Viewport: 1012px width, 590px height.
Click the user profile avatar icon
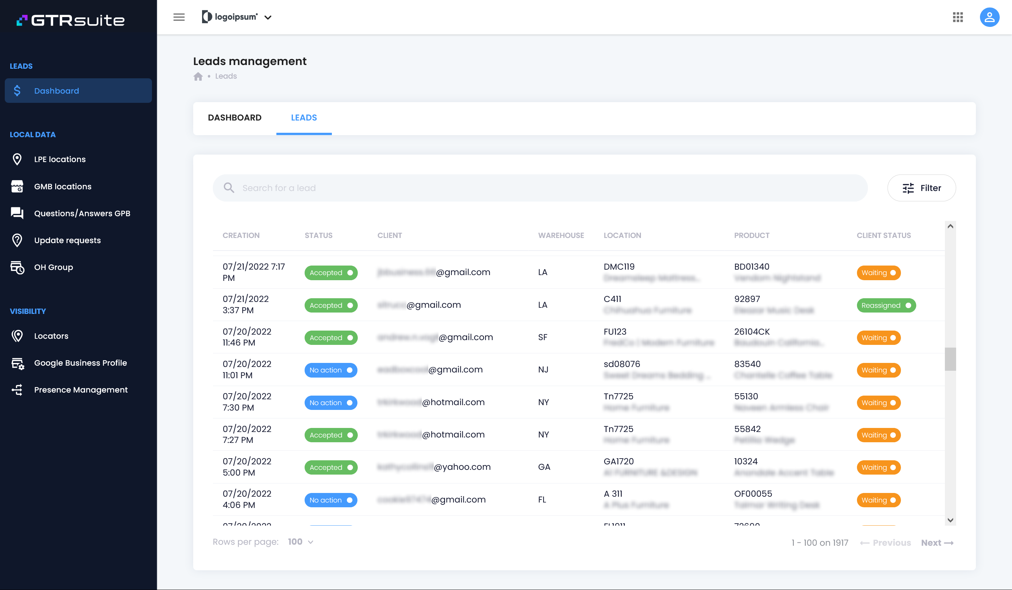coord(990,17)
